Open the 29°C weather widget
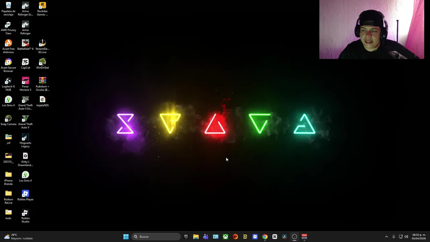This screenshot has width=430, height=242. click(18, 237)
